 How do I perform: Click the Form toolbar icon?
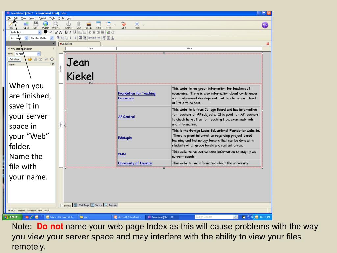(x=108, y=25)
